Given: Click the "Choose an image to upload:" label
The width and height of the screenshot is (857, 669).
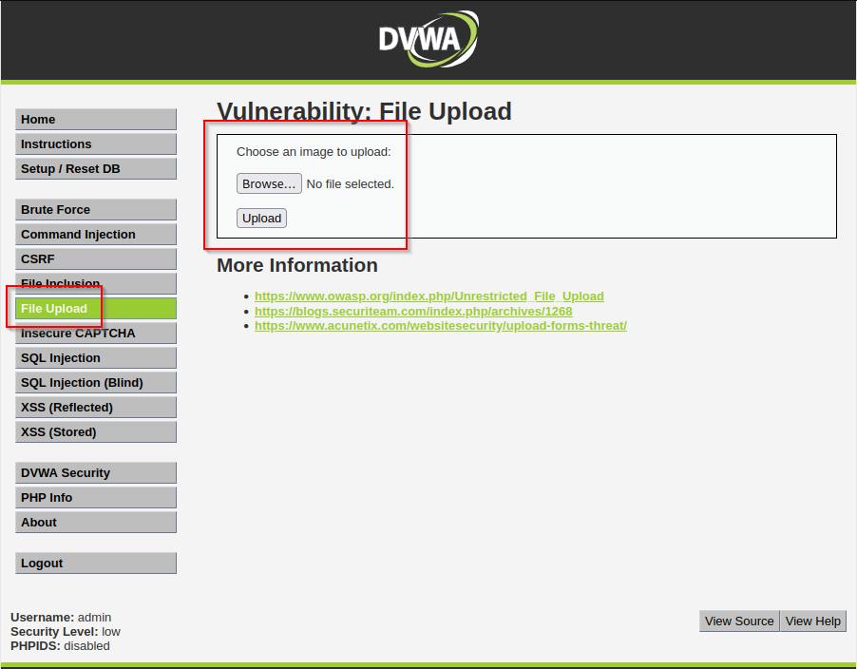Looking at the screenshot, I should [314, 152].
